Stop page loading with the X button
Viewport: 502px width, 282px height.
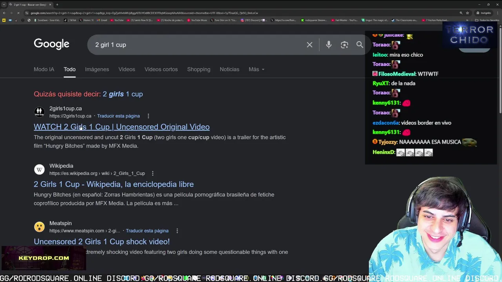18,13
